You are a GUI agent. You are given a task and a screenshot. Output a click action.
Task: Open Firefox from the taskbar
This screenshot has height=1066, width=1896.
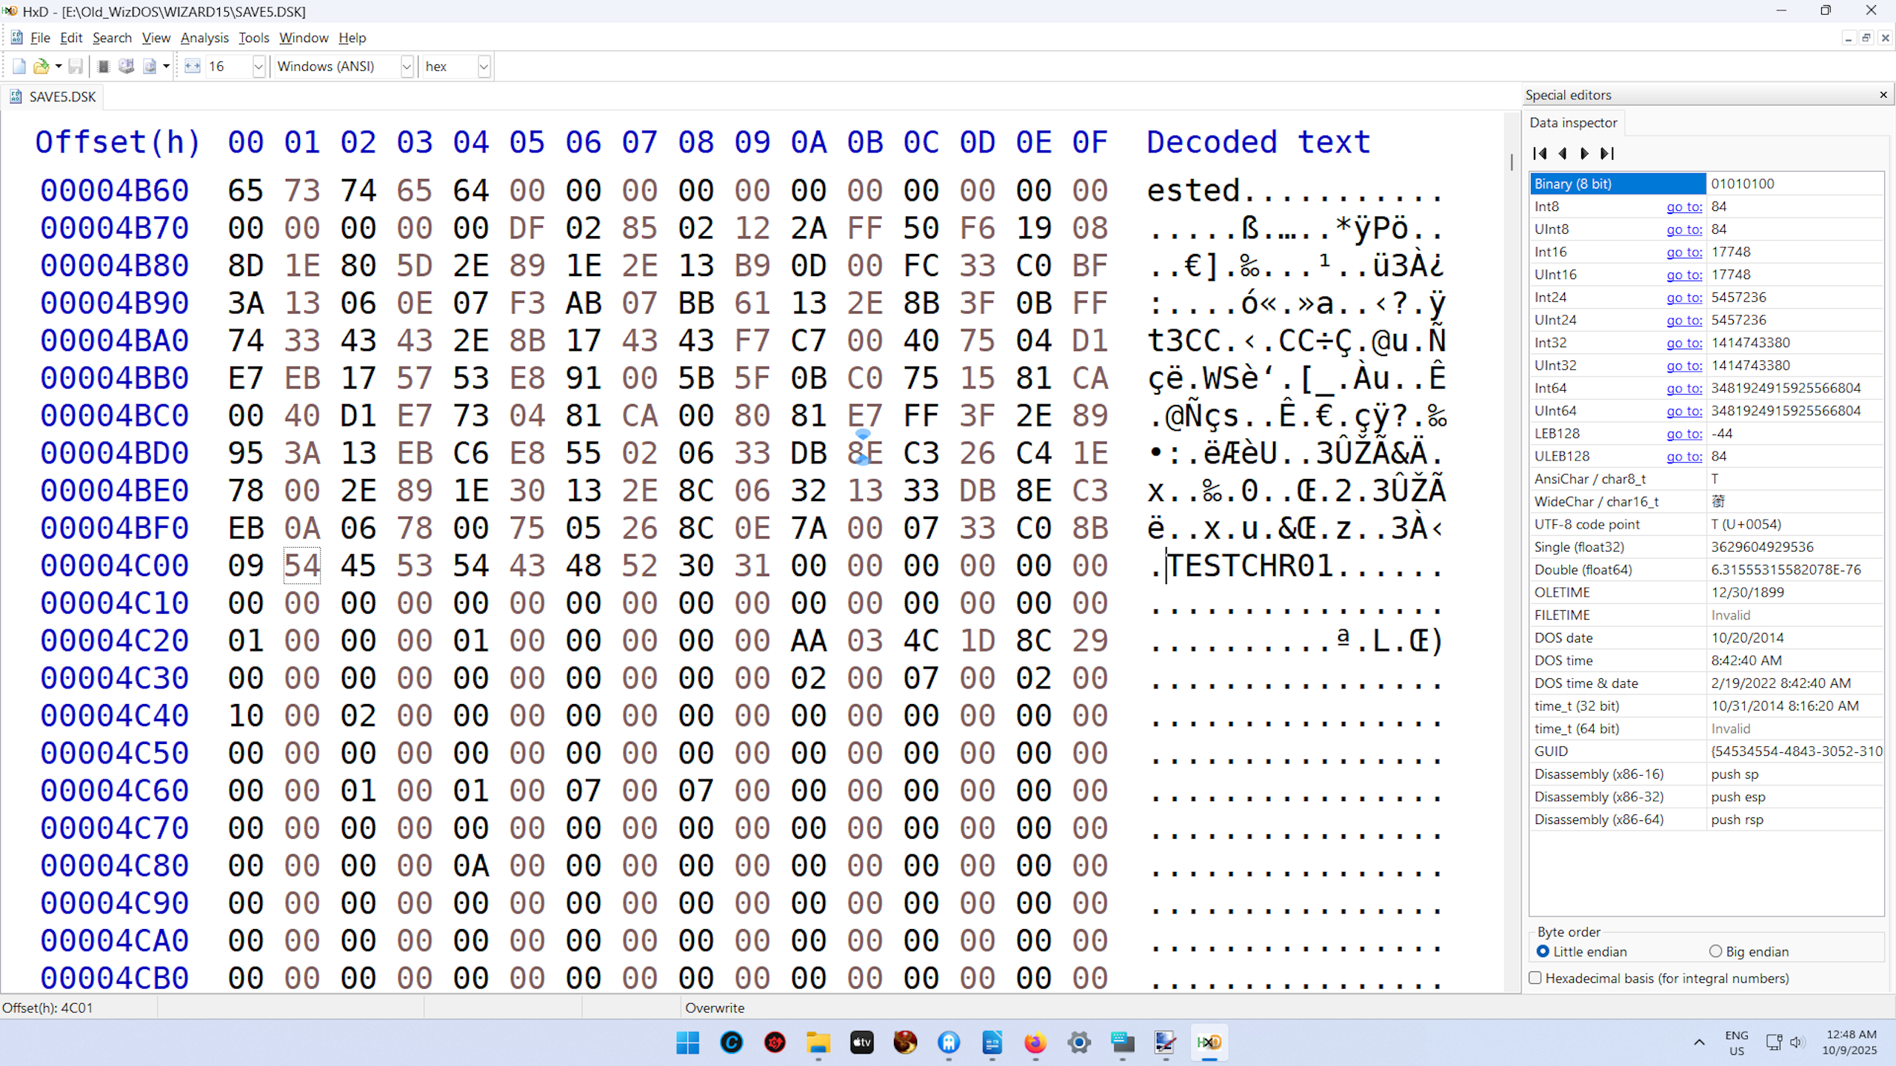[x=1035, y=1043]
